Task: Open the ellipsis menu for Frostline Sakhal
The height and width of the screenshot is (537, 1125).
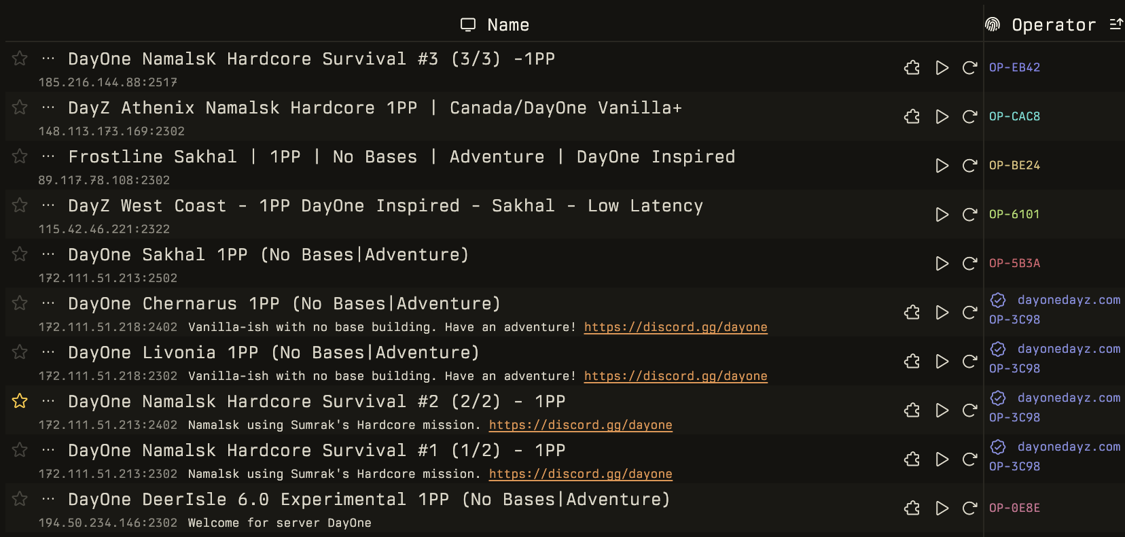Action: [48, 156]
